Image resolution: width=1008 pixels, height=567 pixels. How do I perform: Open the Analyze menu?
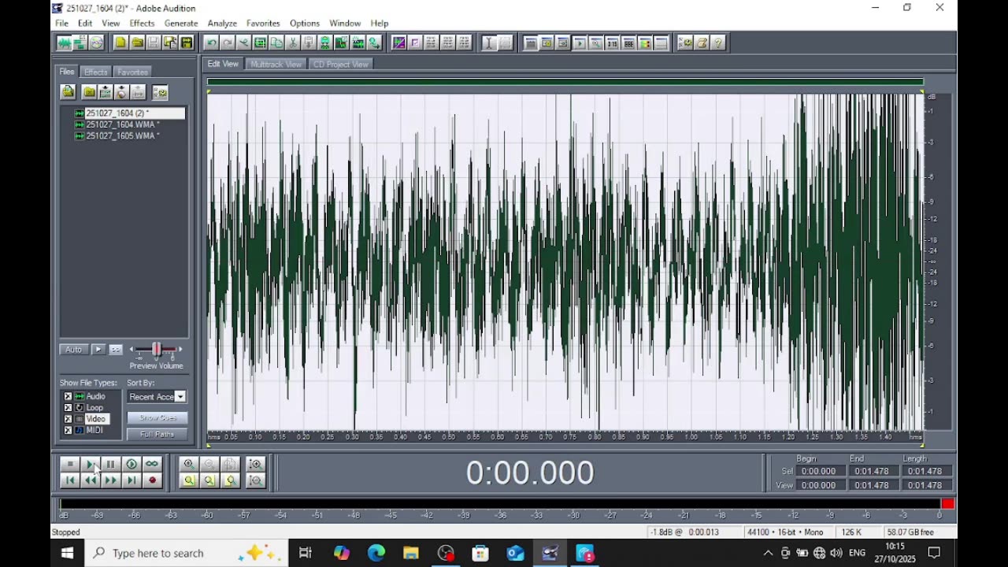coord(222,24)
